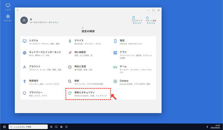Viewport: 223px width, 130px height.
Task: Open the 更新とセキュリティ refresh icon
Action: (x=70, y=93)
